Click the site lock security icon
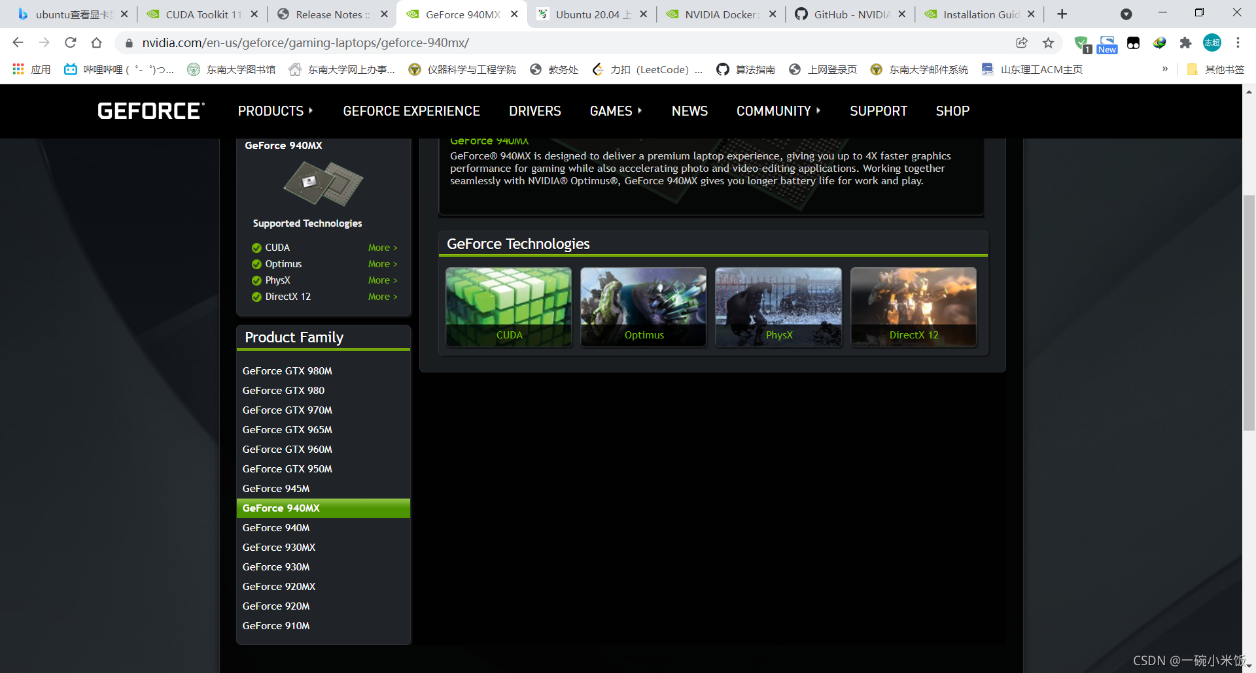This screenshot has width=1256, height=673. (x=129, y=43)
